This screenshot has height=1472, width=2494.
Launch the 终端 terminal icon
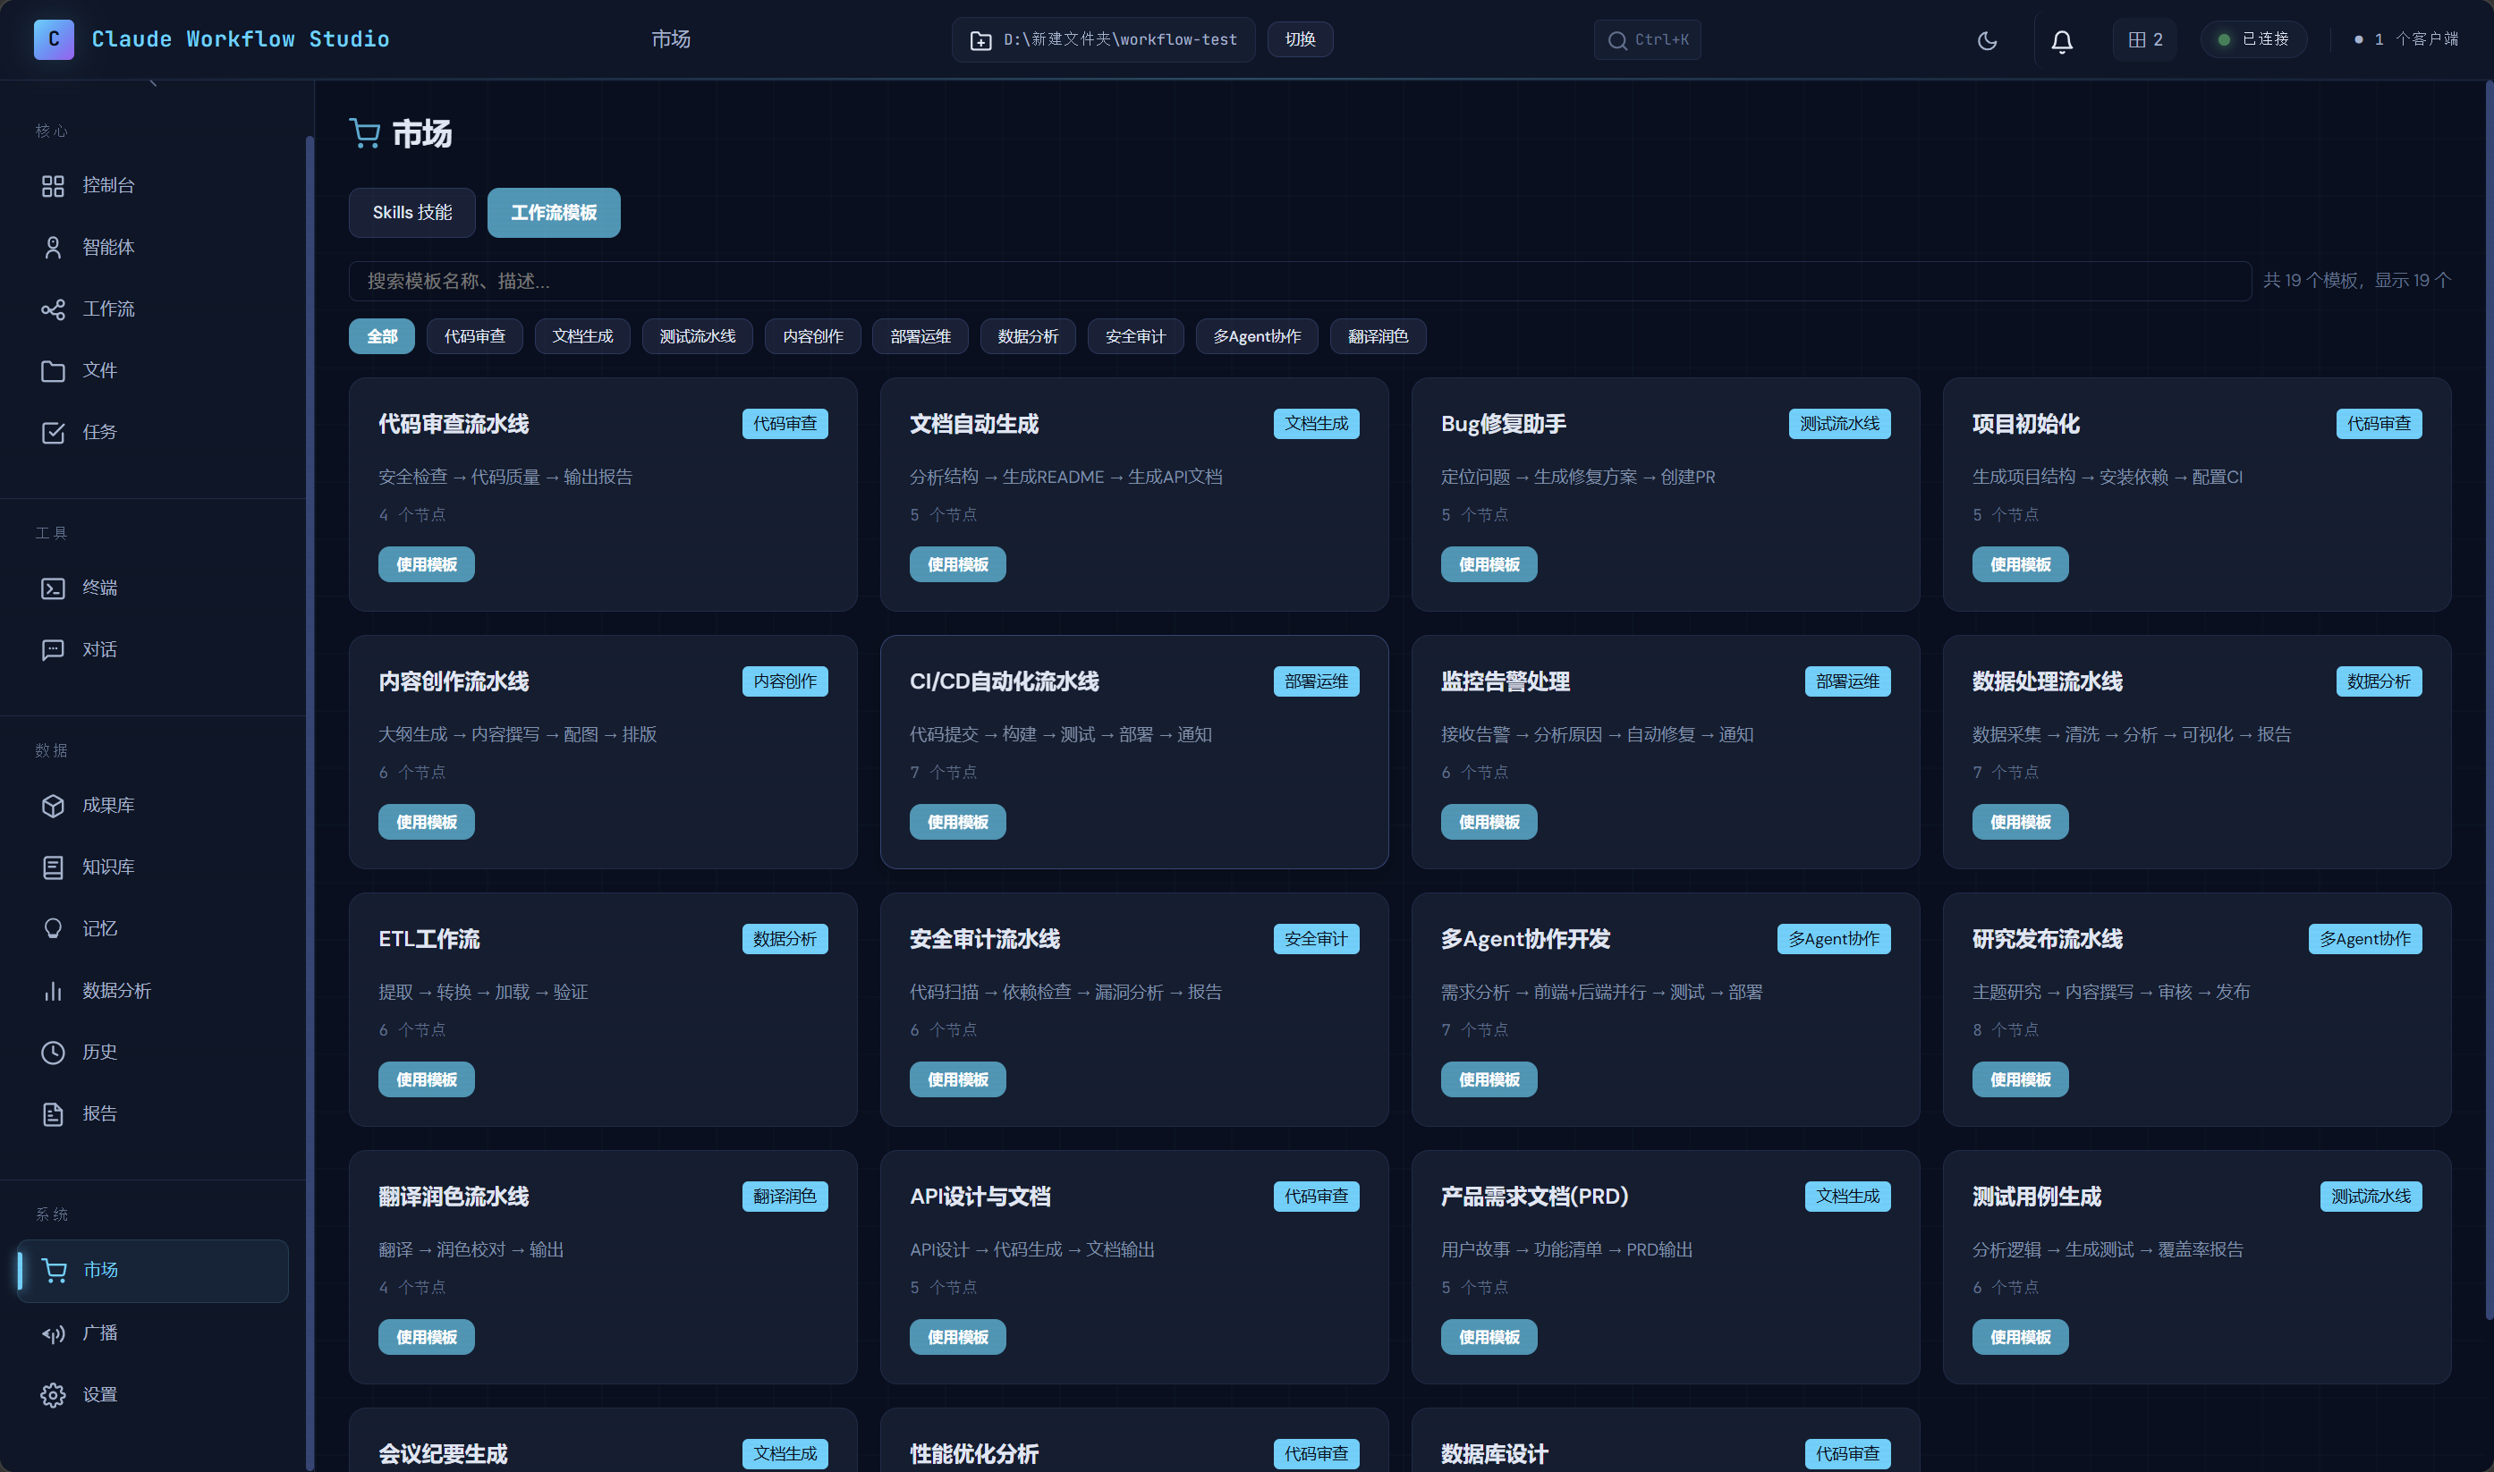pyautogui.click(x=53, y=588)
